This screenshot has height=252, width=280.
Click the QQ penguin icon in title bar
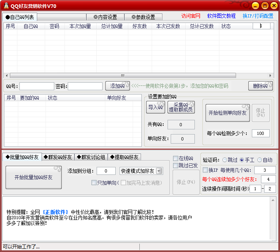6,6
